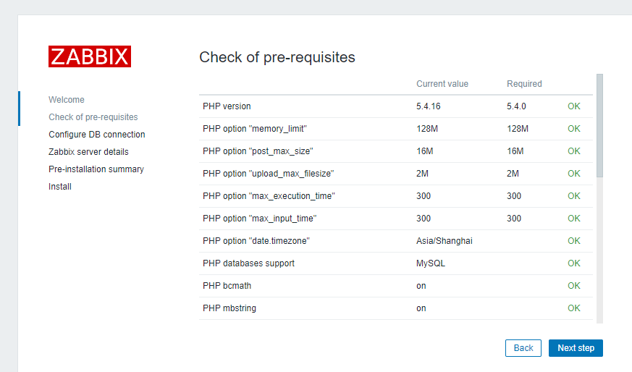Click the Current value column header
This screenshot has width=632, height=372.
442,84
